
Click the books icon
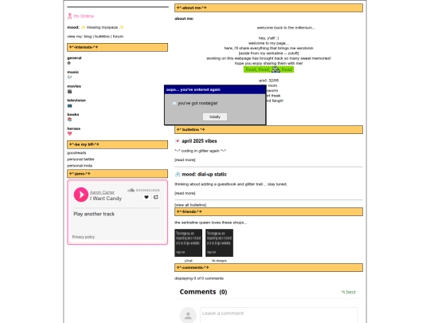pyautogui.click(x=69, y=120)
